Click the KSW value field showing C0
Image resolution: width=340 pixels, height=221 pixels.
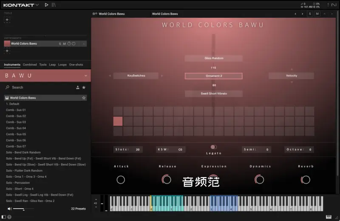170,150
